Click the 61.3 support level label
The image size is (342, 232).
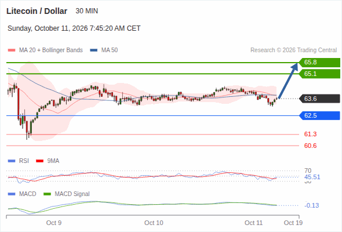(310, 134)
